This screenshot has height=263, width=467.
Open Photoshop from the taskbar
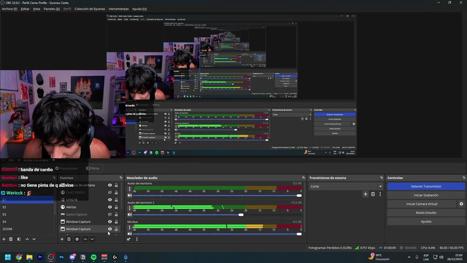(x=61, y=257)
